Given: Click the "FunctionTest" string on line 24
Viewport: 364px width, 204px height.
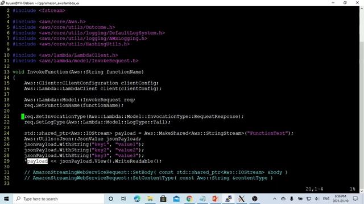Looking at the screenshot, I should click(x=267, y=133).
